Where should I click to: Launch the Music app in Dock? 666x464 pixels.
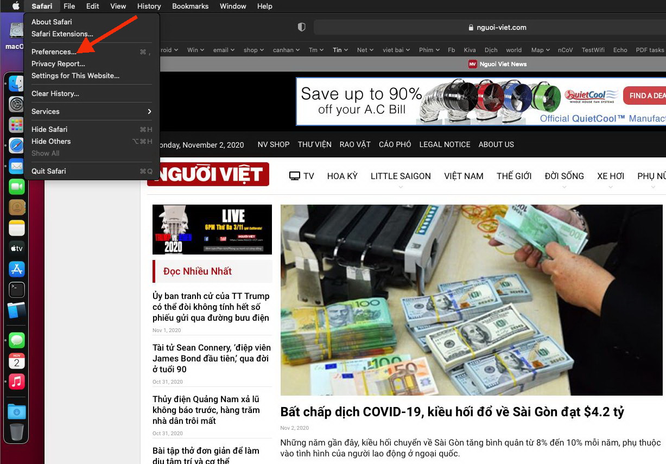17,382
